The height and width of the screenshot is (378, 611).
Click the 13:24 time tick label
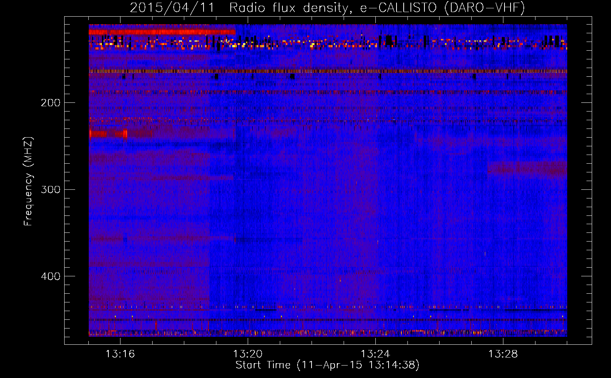375,354
